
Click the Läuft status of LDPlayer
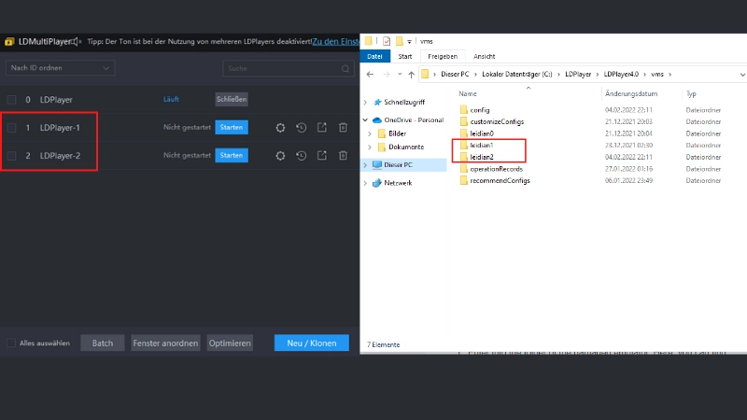click(x=171, y=100)
